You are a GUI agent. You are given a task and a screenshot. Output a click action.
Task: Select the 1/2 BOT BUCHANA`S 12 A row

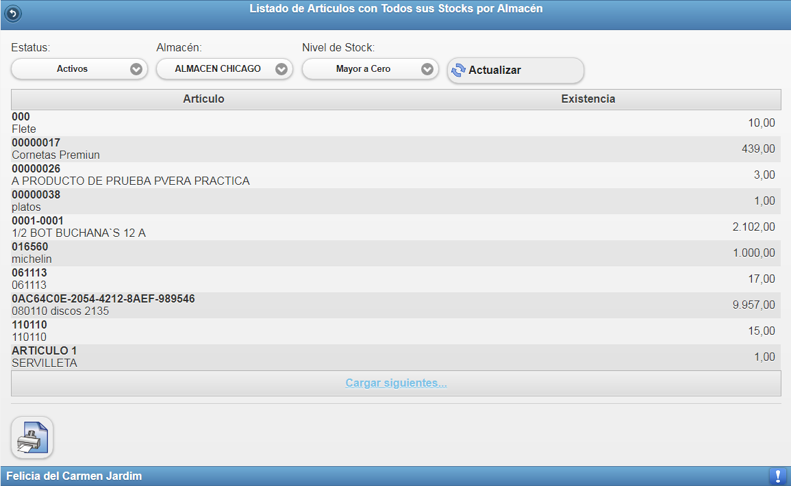click(x=396, y=227)
